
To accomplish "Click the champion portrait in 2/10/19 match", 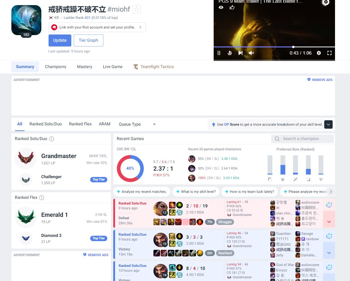I will click(161, 209).
